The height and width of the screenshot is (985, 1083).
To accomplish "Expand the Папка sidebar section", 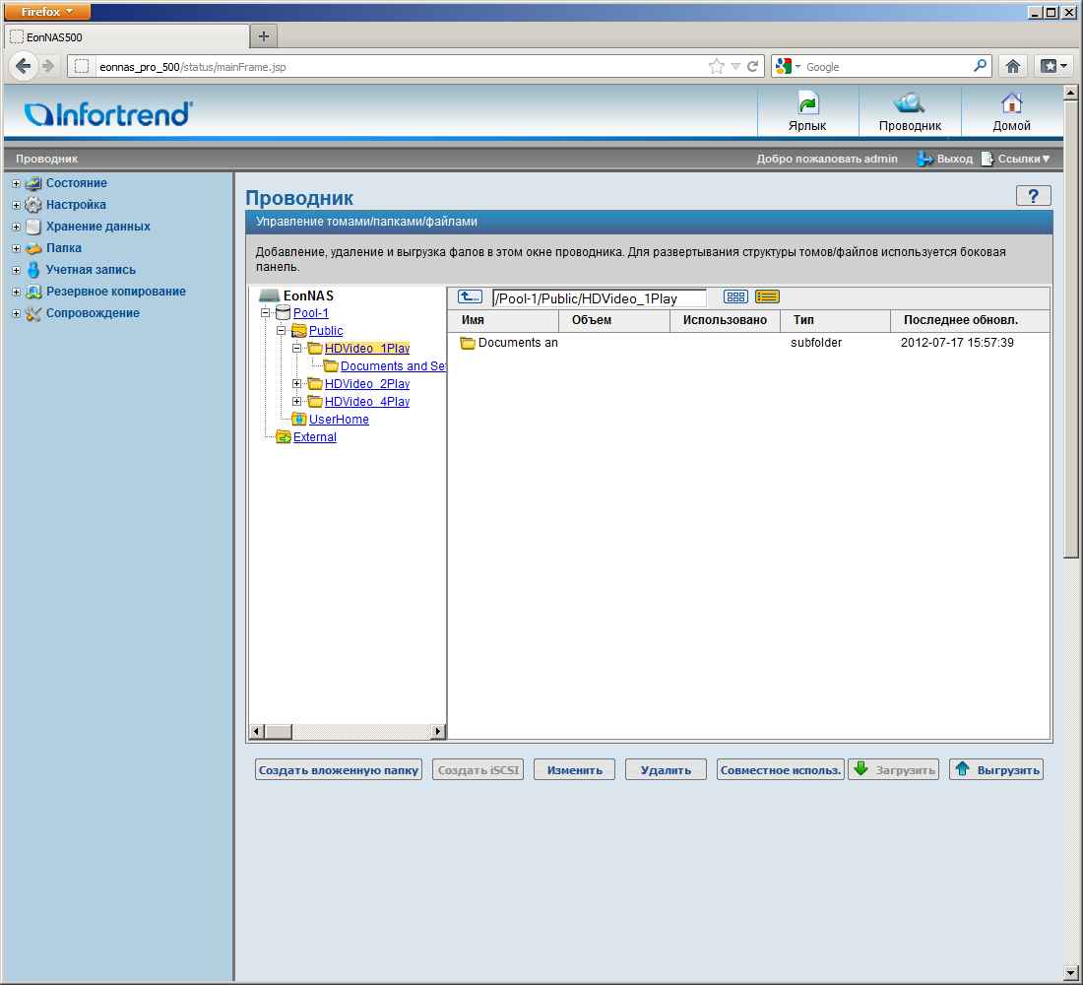I will (16, 248).
